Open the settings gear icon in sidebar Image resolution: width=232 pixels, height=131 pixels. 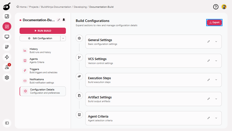coord(7,77)
